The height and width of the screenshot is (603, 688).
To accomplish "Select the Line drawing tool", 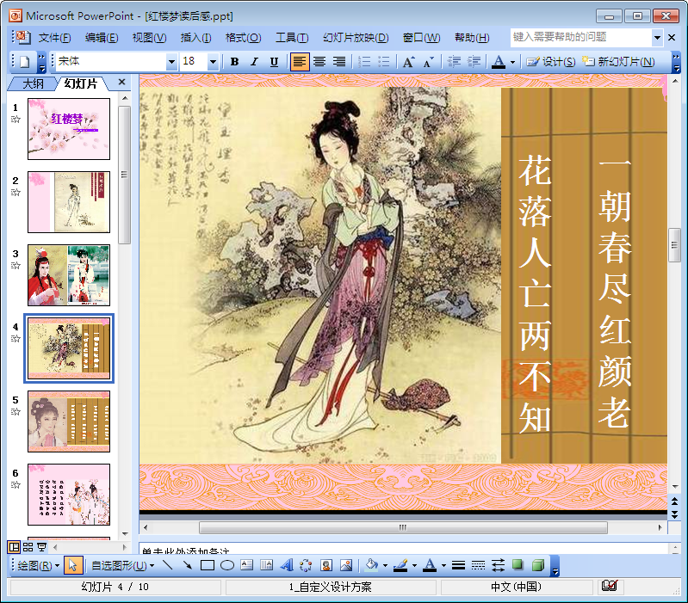I will point(168,565).
